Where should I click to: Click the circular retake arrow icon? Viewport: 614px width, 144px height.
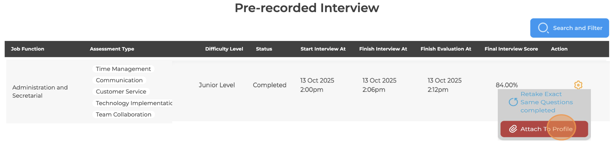pos(513,102)
